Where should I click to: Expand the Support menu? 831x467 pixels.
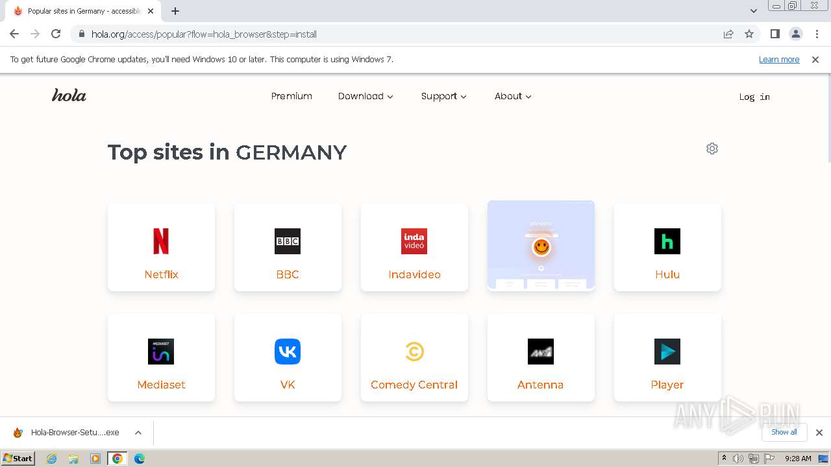(443, 96)
